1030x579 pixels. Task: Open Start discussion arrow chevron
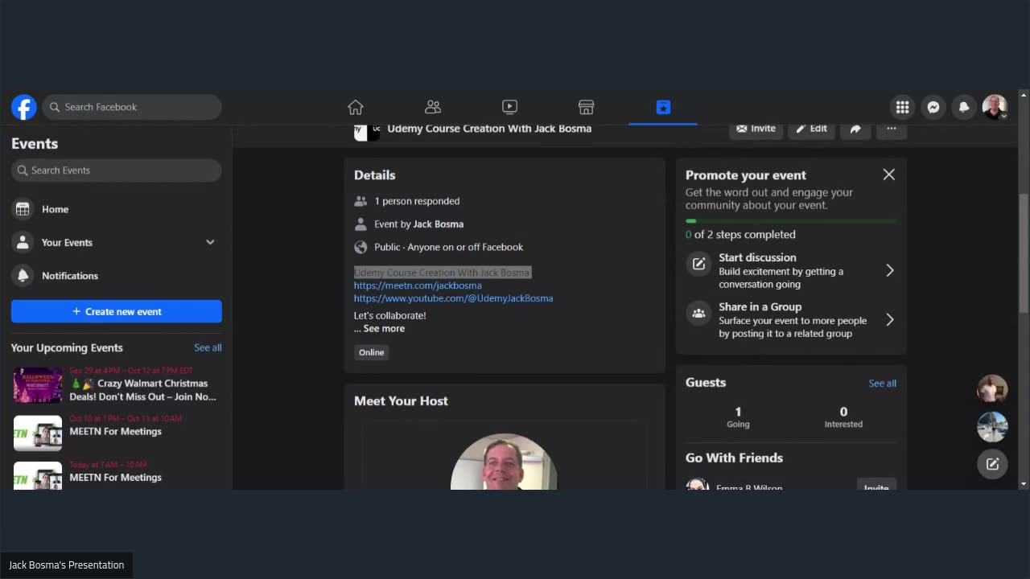point(889,271)
